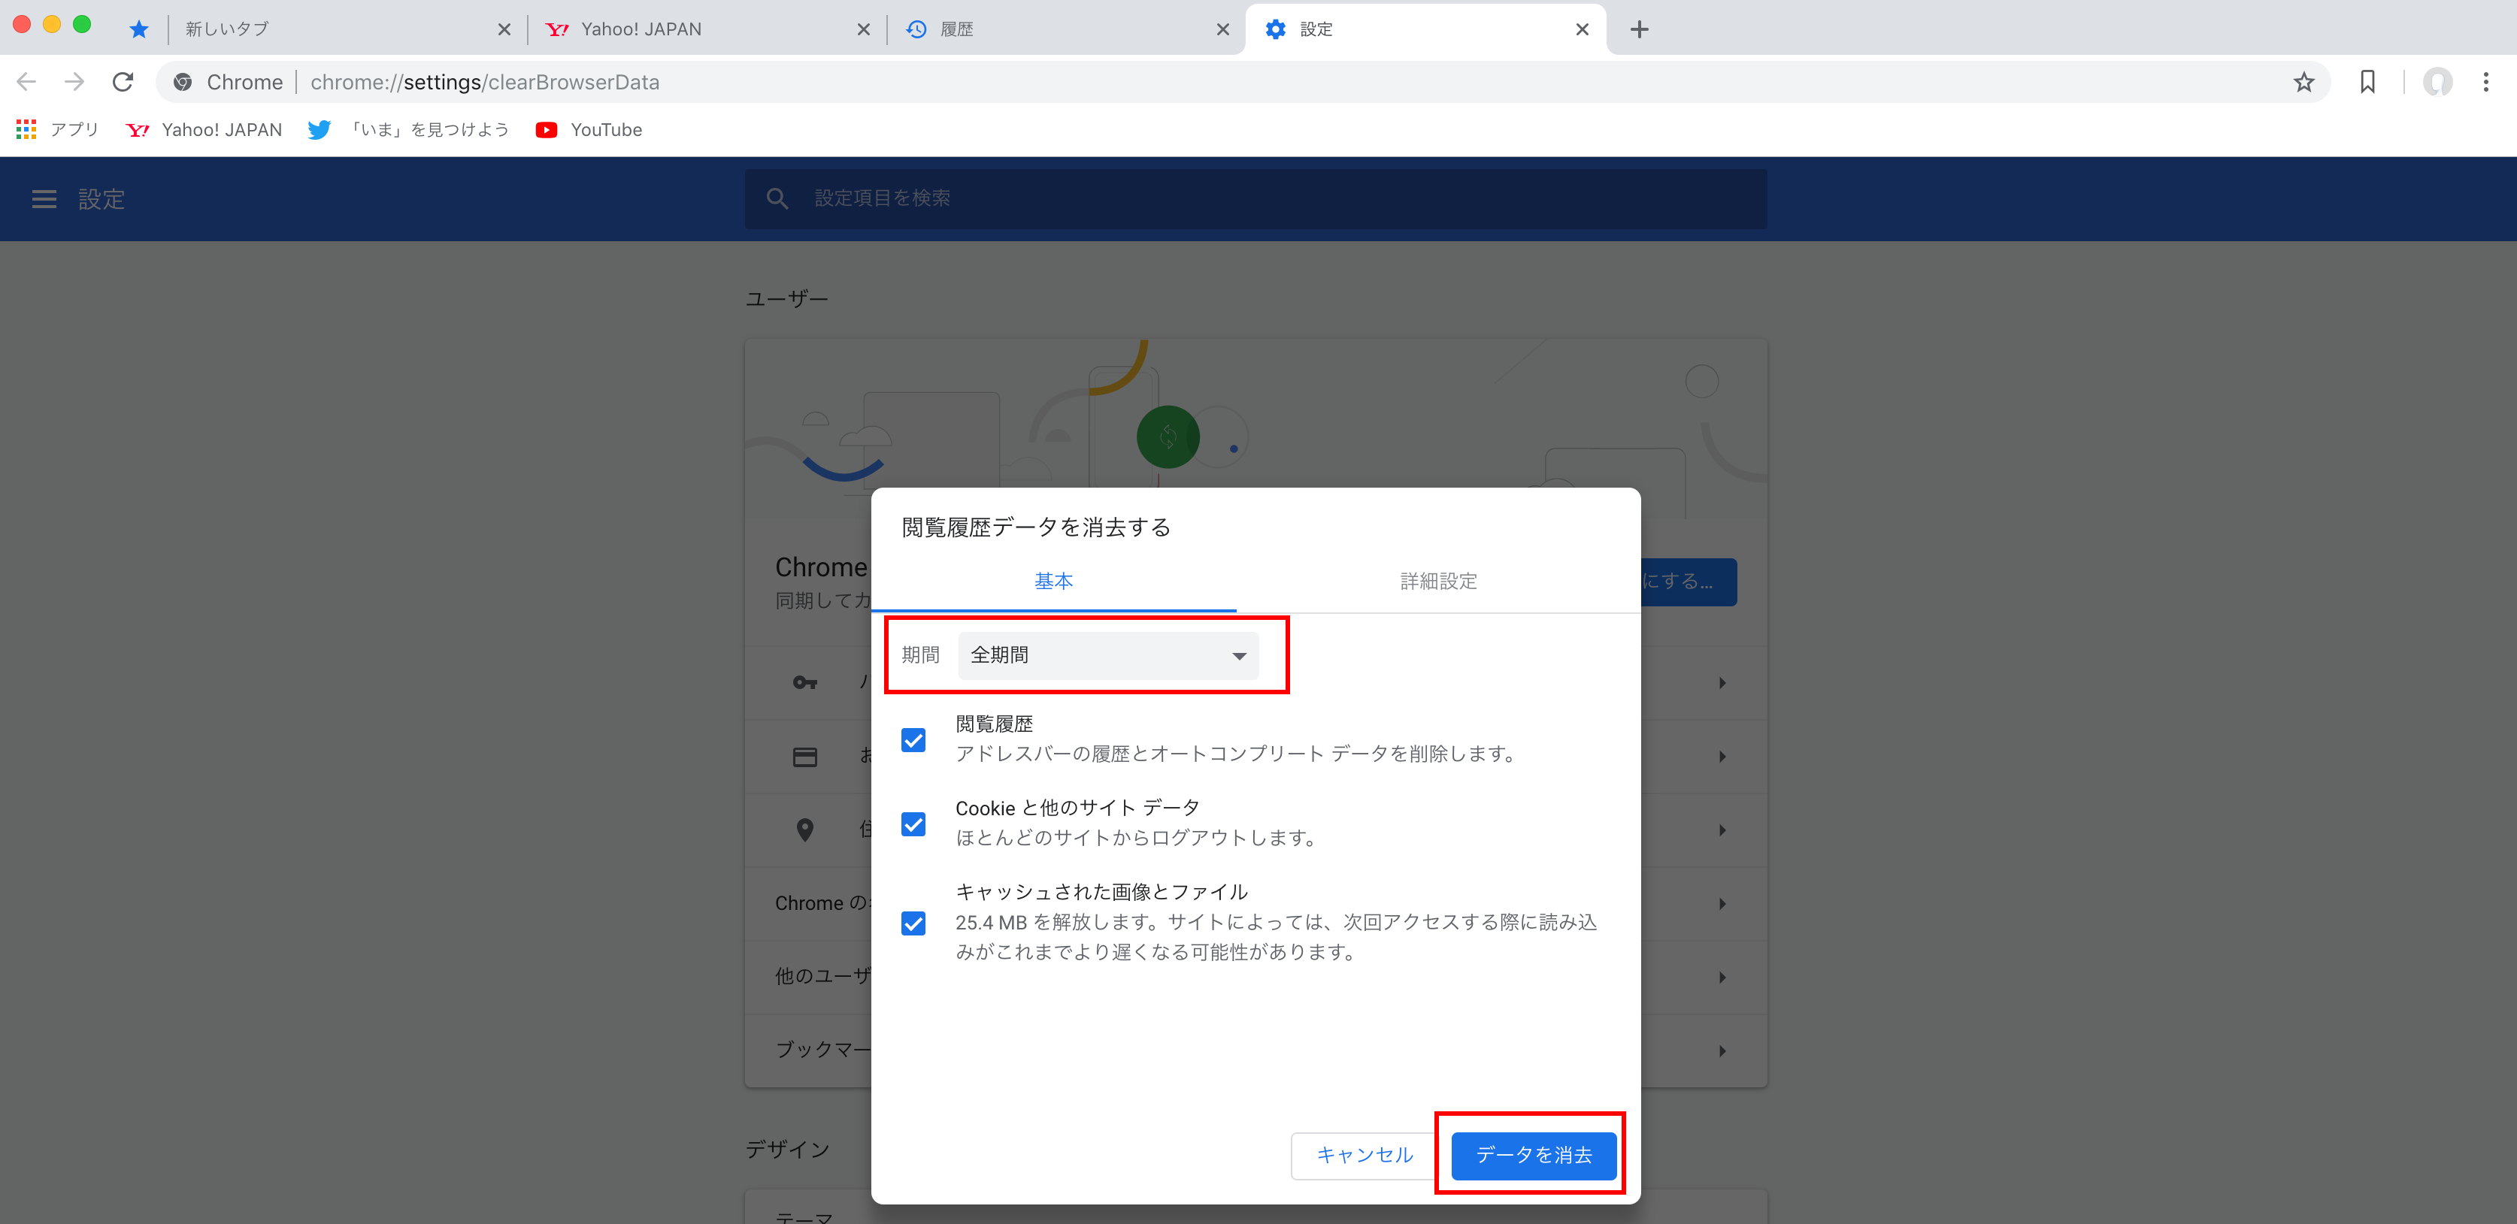The width and height of the screenshot is (2517, 1224).
Task: Open the user profile avatar
Action: pyautogui.click(x=2438, y=82)
